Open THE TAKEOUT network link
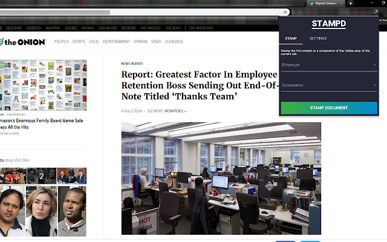387x242 pixels. (x=151, y=28)
